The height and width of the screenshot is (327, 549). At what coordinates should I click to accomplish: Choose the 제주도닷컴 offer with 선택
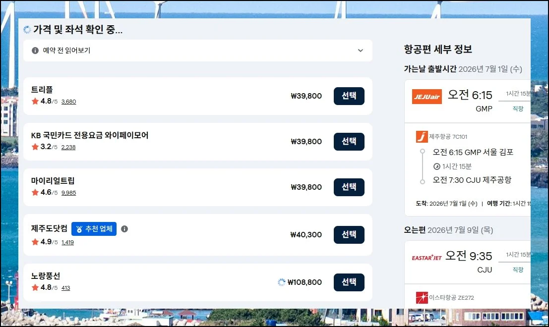(349, 235)
